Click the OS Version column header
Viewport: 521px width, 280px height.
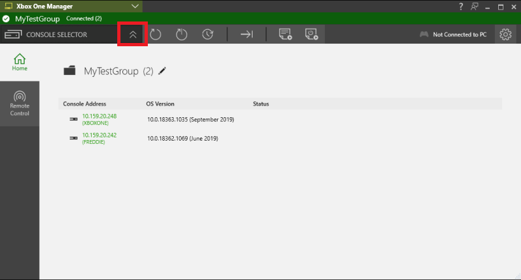click(160, 104)
